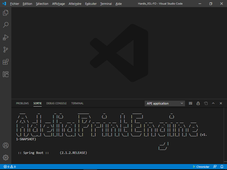Viewport: 227px width, 170px height.
Task: Toggle output scroll lock
Action: (198, 103)
